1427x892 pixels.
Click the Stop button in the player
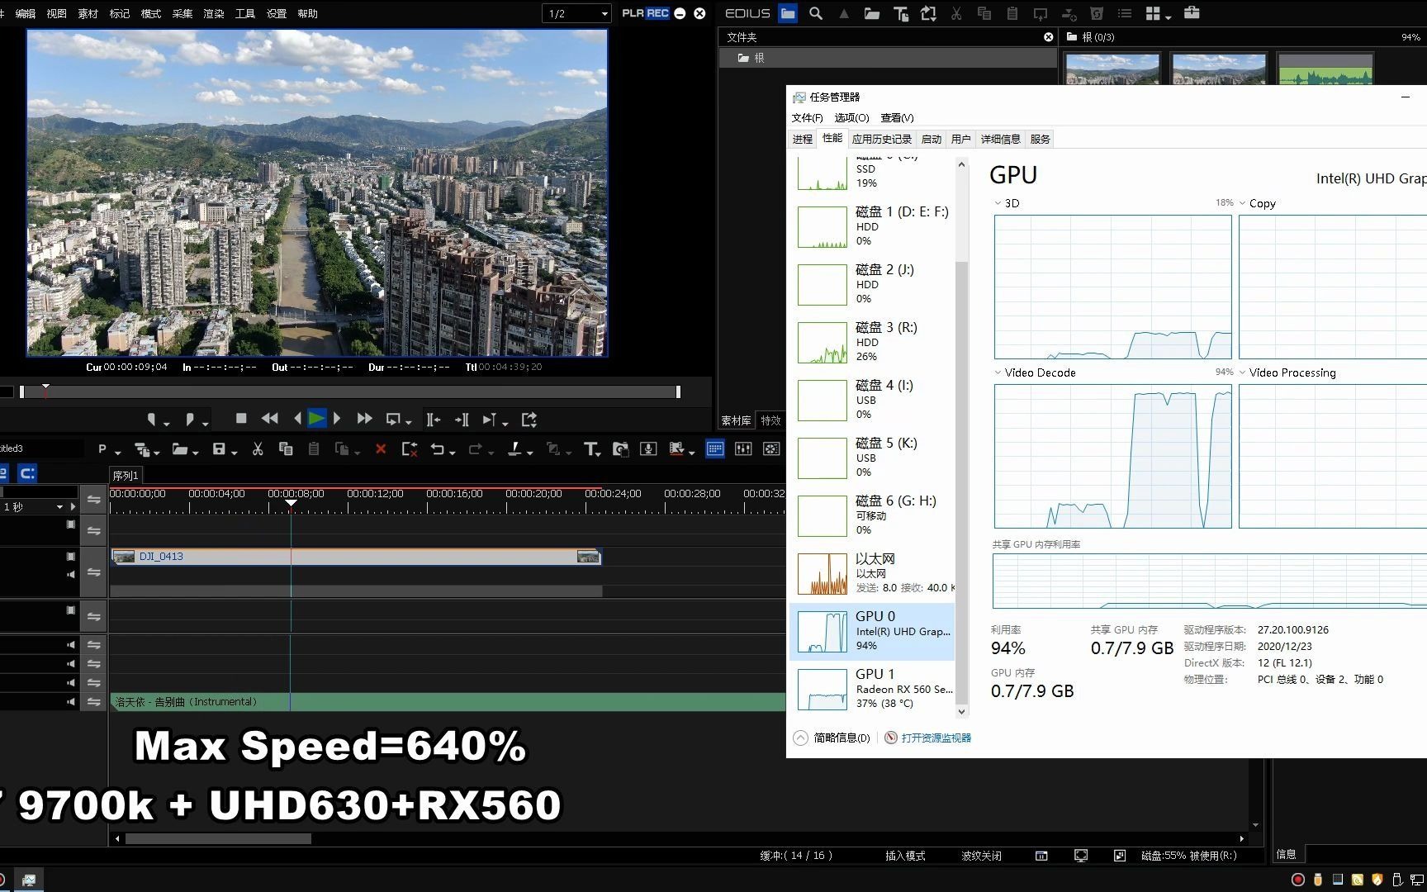pyautogui.click(x=241, y=419)
